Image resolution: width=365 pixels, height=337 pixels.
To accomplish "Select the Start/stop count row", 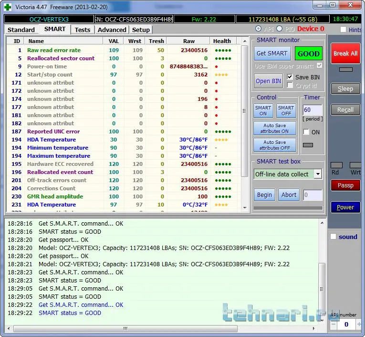I will tap(123, 75).
